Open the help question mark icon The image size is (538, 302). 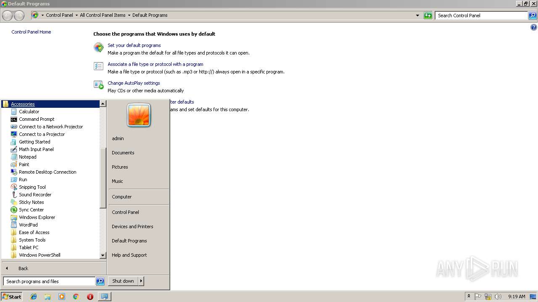click(x=534, y=28)
